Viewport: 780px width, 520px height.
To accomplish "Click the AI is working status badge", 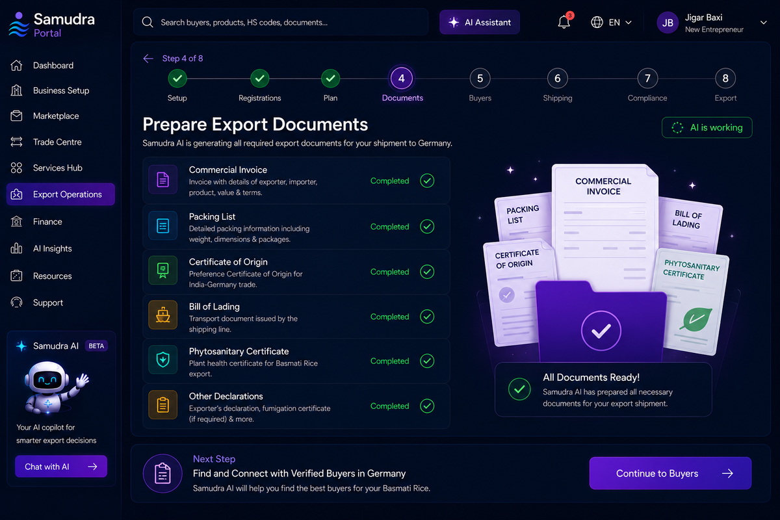I will pyautogui.click(x=707, y=127).
